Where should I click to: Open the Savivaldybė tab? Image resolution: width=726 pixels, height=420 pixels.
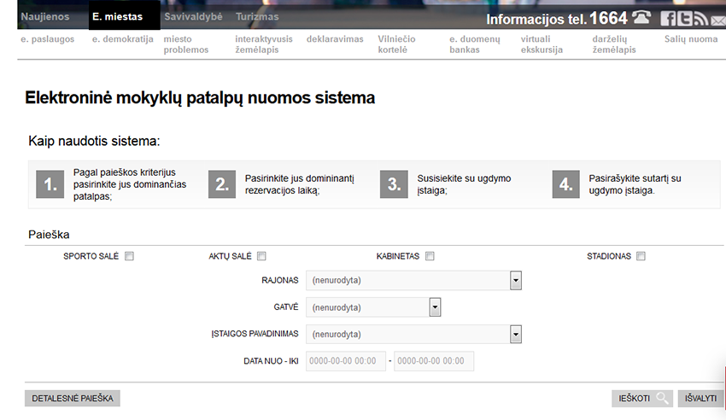(194, 17)
